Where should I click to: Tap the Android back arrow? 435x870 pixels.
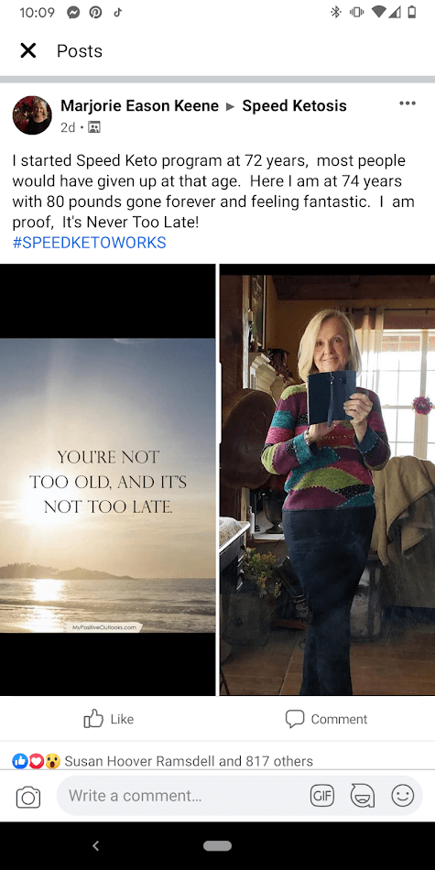pyautogui.click(x=95, y=845)
